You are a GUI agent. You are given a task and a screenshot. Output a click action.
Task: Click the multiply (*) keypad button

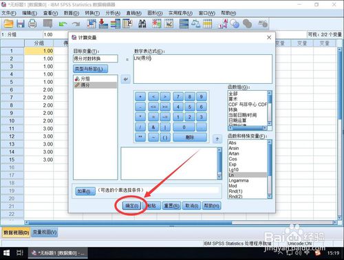[x=140, y=117]
